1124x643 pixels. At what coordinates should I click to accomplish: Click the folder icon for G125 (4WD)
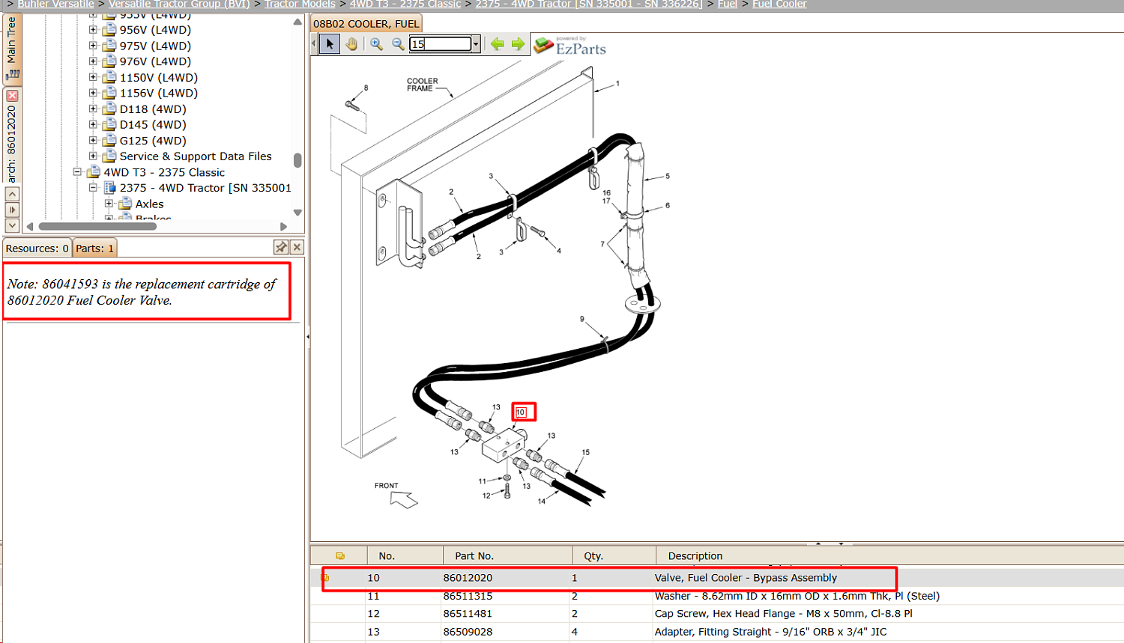click(109, 141)
